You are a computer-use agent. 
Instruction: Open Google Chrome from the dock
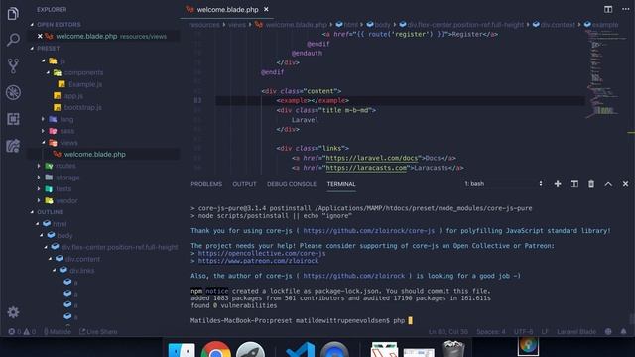(x=216, y=349)
